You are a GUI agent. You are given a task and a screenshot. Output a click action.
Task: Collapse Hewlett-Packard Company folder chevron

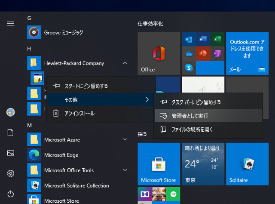pyautogui.click(x=125, y=63)
